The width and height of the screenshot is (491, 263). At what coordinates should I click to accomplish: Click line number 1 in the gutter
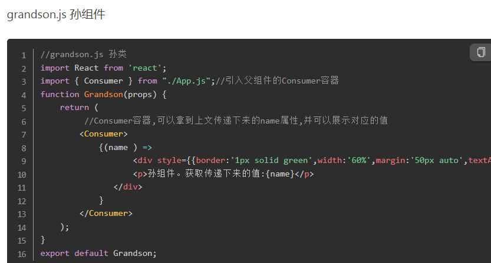(x=24, y=55)
